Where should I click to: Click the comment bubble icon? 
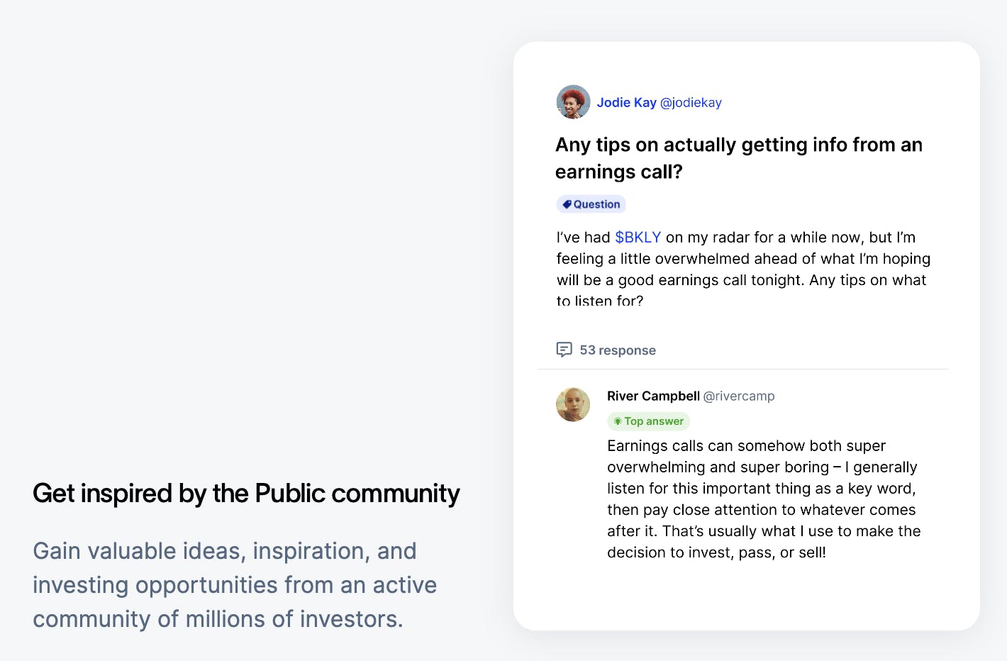(564, 350)
